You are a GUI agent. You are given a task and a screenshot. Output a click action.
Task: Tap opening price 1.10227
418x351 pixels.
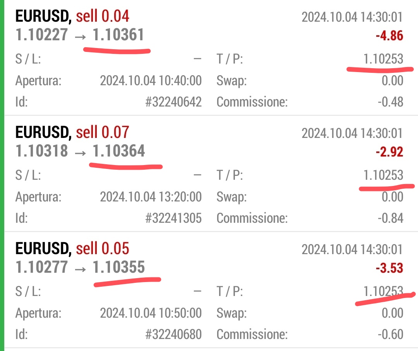pos(42,35)
